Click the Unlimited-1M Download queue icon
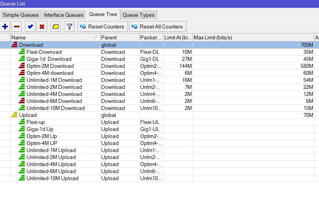The height and width of the screenshot is (207, 319). 22,80
